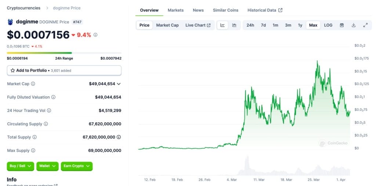The width and height of the screenshot is (376, 186).
Task: Toggle LOG scale on chart
Action: [328, 25]
